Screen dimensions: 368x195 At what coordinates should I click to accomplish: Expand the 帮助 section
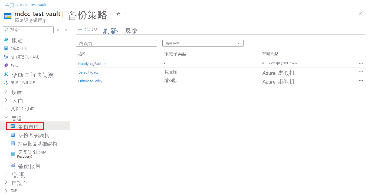coord(6,191)
